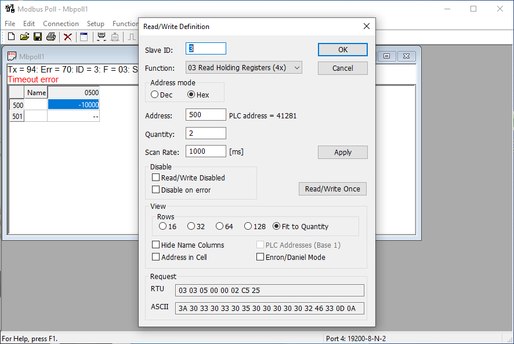Click the Save floppy disk icon

[37, 37]
